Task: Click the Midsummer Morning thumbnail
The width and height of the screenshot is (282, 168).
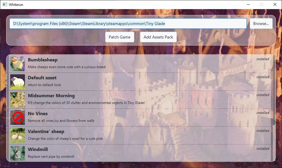Action: [x=18, y=100]
